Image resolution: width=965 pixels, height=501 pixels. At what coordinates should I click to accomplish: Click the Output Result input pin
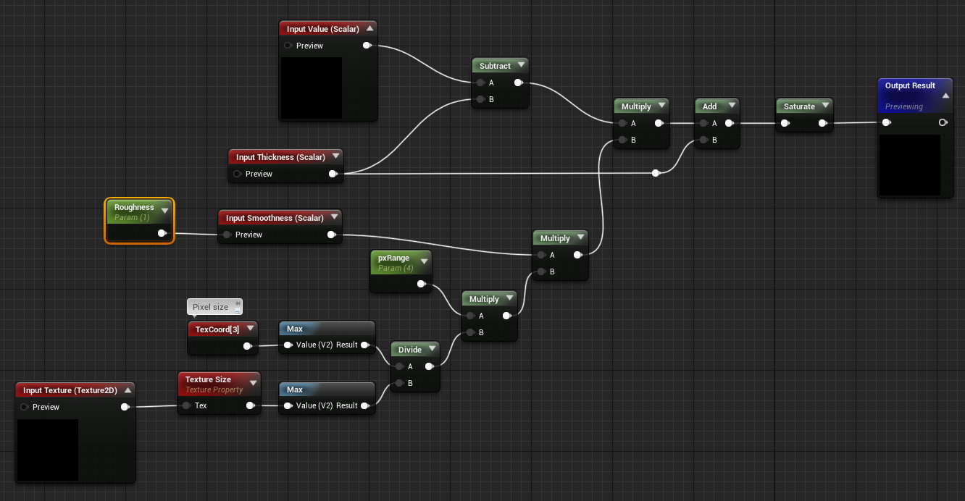pos(886,122)
